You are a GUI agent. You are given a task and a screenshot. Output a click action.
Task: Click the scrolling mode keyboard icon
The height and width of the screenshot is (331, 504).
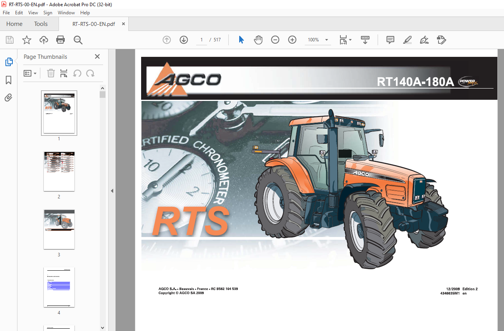[365, 40]
